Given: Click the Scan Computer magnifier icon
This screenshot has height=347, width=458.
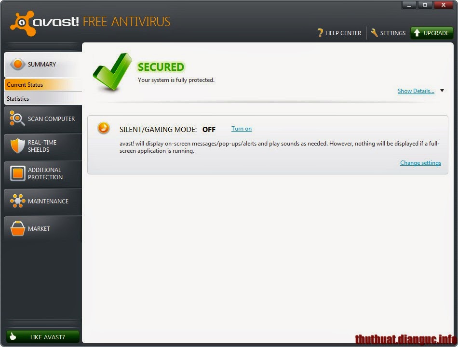Looking at the screenshot, I should tap(17, 118).
